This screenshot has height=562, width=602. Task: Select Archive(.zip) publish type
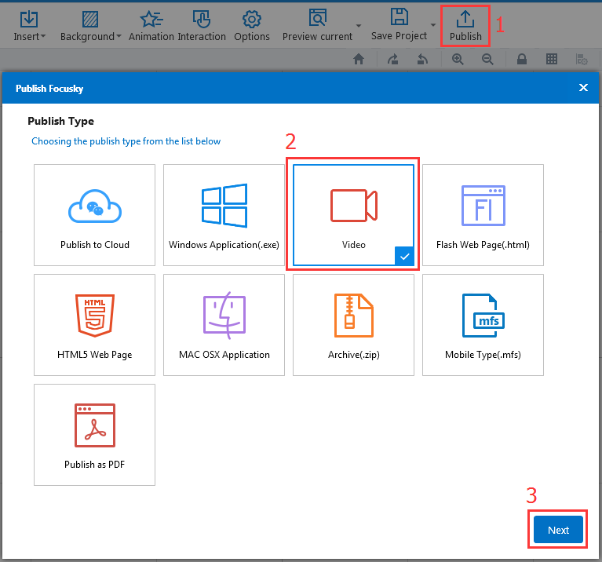[353, 325]
